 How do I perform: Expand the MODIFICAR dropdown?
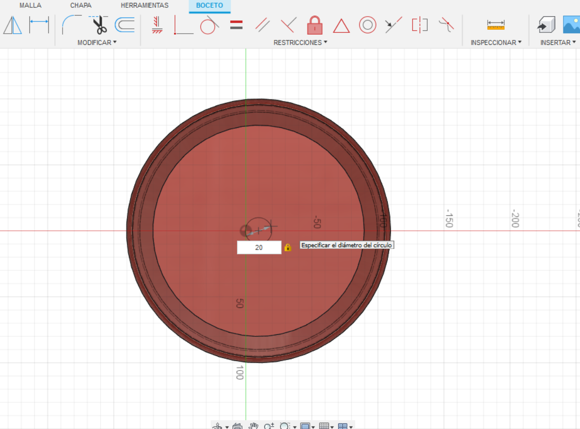[97, 42]
